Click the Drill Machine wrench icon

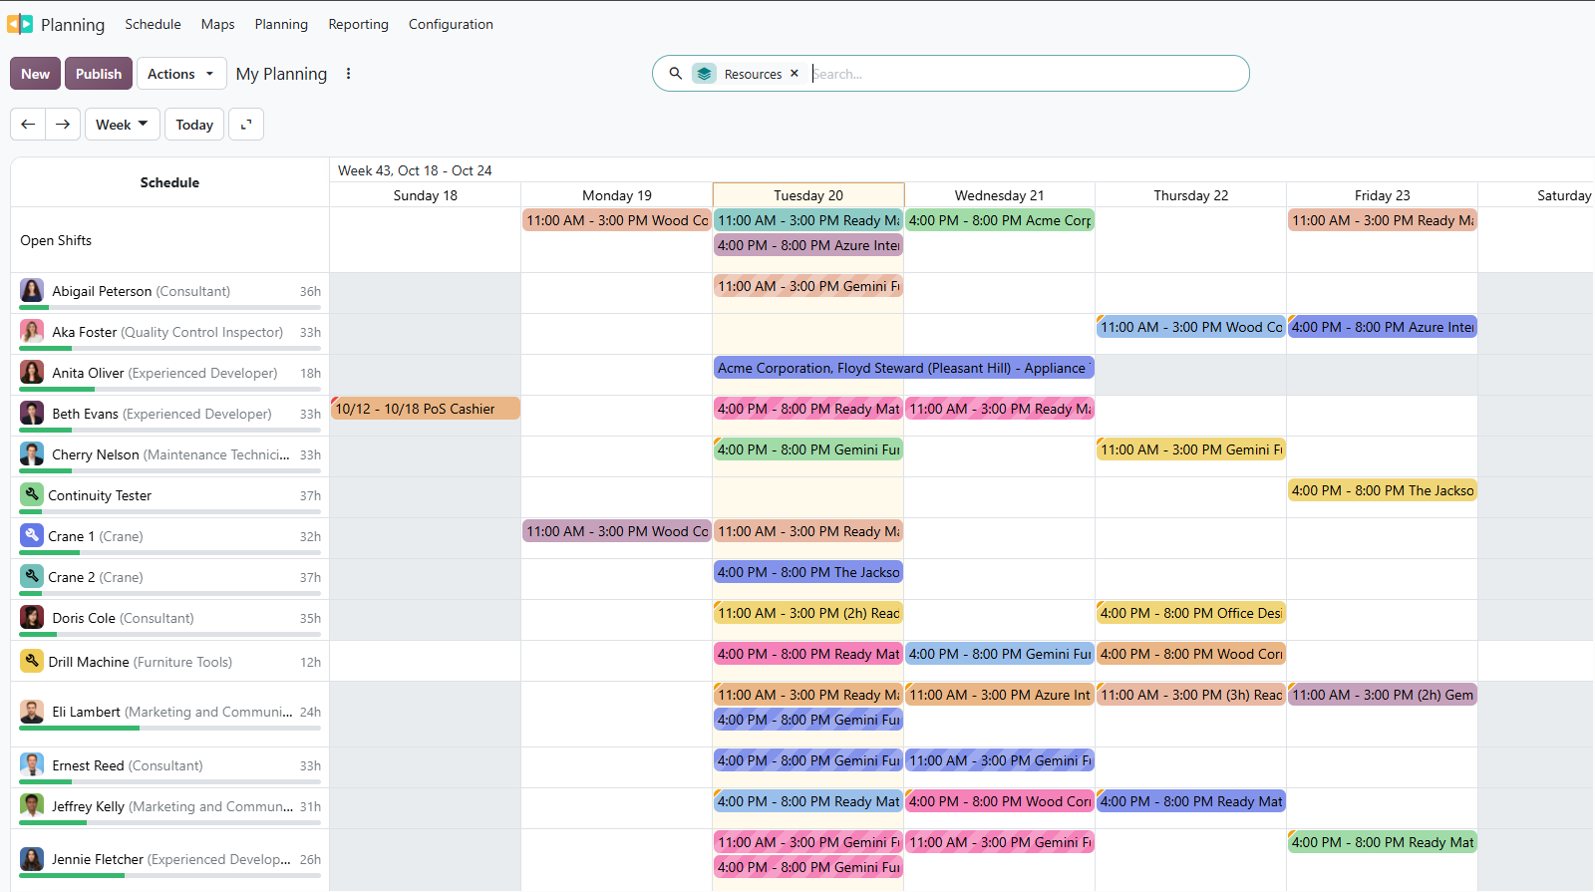click(x=32, y=661)
